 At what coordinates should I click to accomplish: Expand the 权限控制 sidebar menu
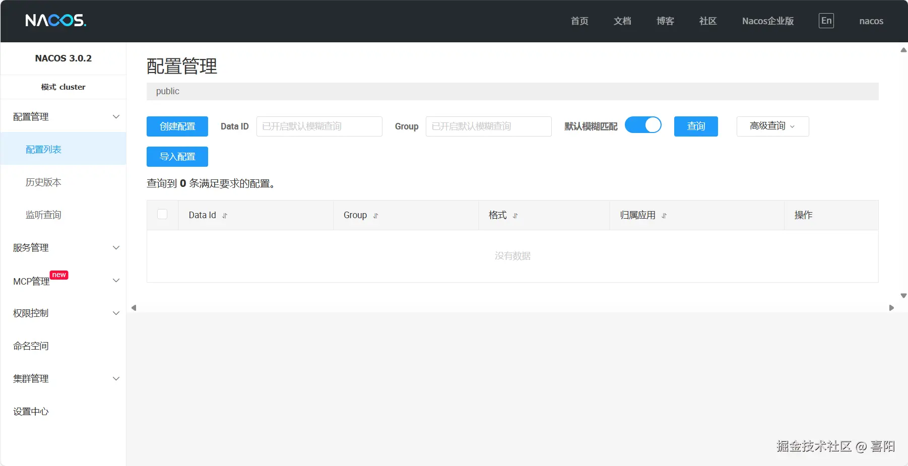pos(63,313)
